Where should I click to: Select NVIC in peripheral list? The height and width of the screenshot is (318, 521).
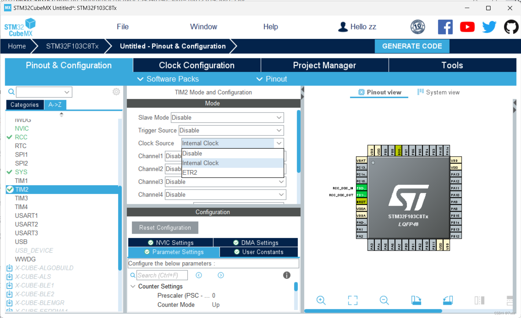pos(22,128)
